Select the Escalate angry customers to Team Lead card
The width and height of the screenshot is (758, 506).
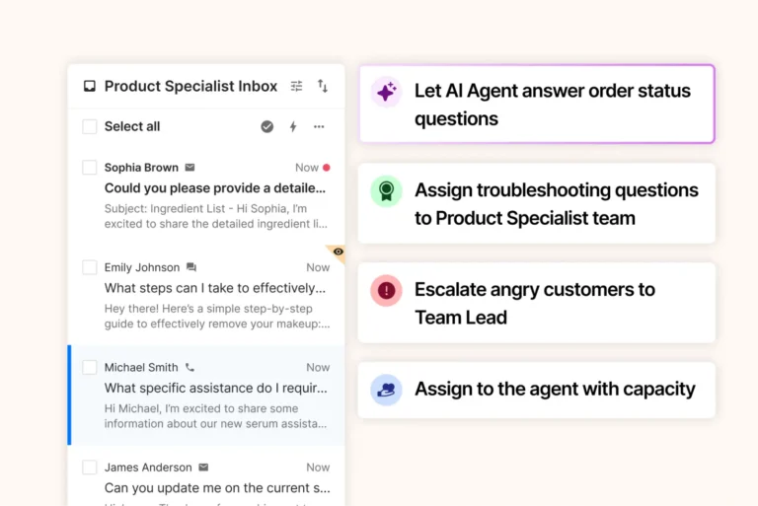click(x=537, y=303)
